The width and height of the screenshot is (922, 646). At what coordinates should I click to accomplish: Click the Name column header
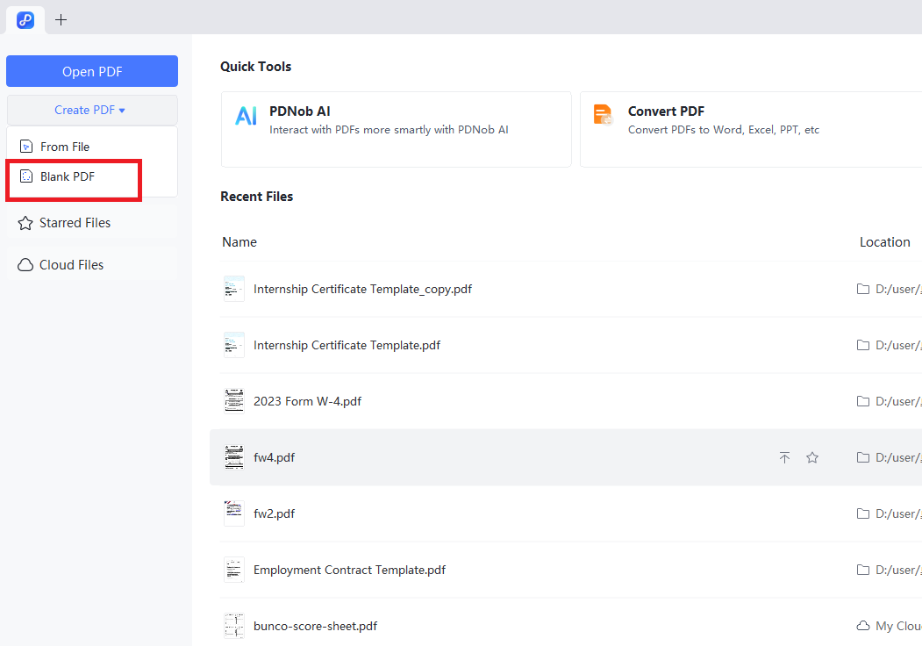tap(239, 241)
